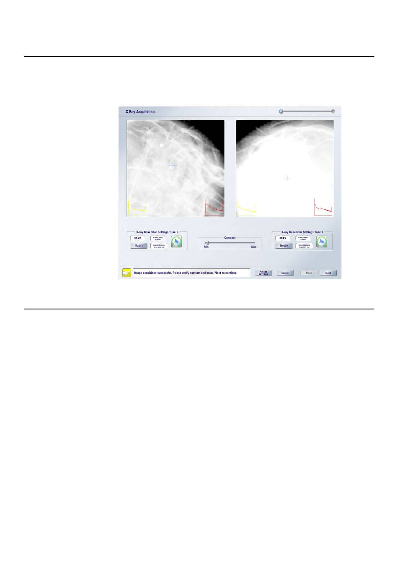Click the yellow histogram in the right image
Image resolution: width=398 pixels, height=577 pixels.
point(246,208)
